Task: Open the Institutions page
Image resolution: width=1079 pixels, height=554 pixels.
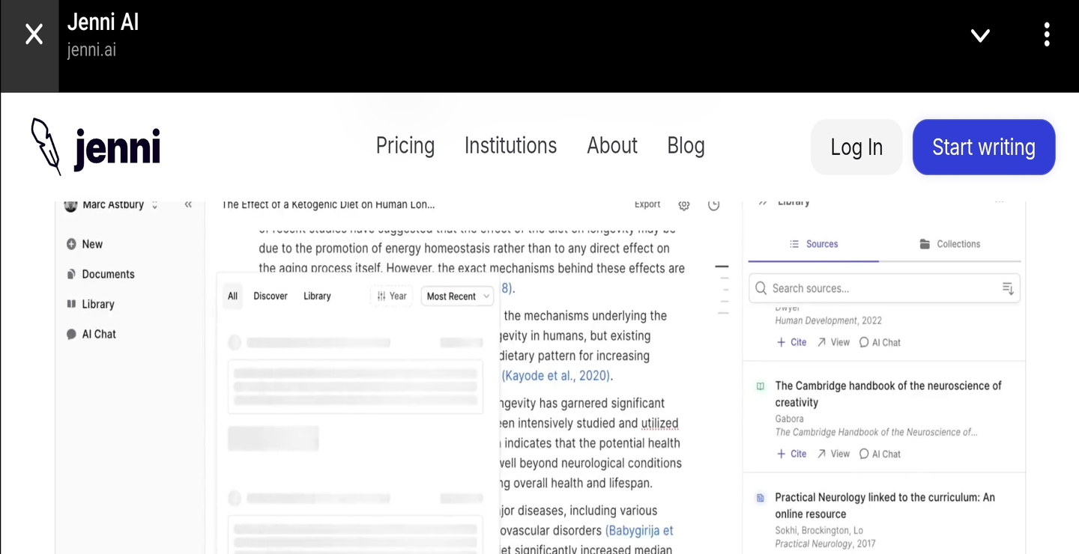Action: (510, 145)
